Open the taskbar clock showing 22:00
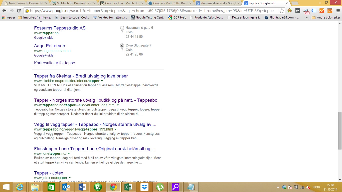The height and width of the screenshot is (192, 342). click(x=330, y=187)
